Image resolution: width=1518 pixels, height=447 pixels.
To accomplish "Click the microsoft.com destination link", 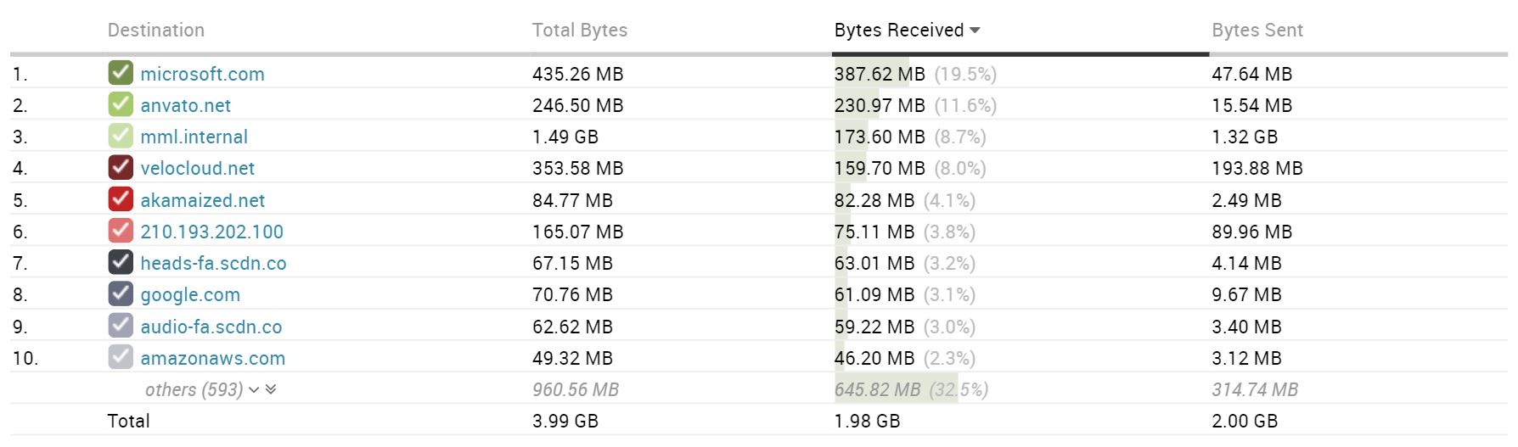I will pyautogui.click(x=202, y=74).
